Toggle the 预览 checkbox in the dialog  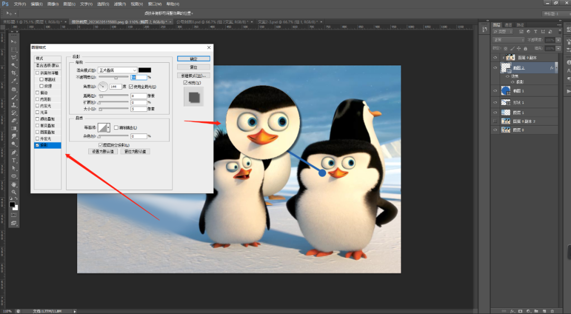[x=186, y=82]
